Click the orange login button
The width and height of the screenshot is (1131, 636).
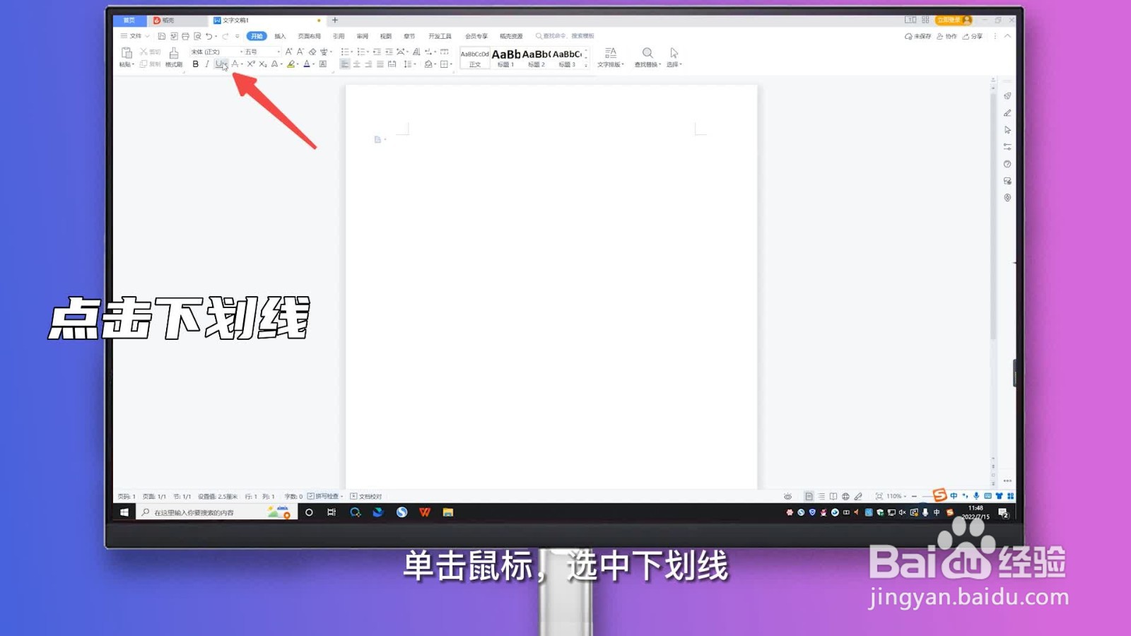tap(954, 20)
